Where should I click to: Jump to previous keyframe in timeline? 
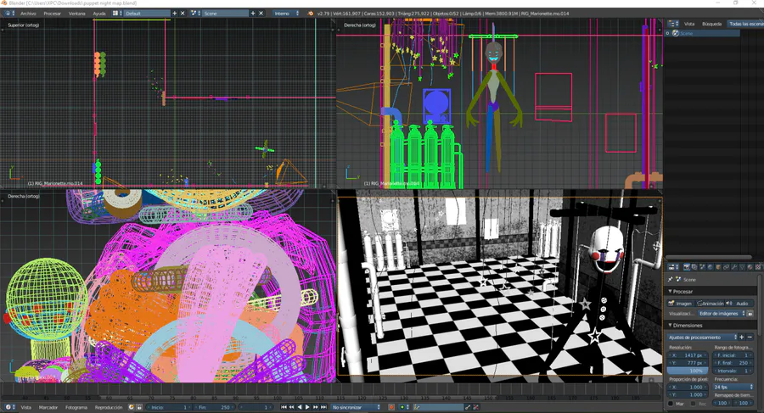coord(291,407)
